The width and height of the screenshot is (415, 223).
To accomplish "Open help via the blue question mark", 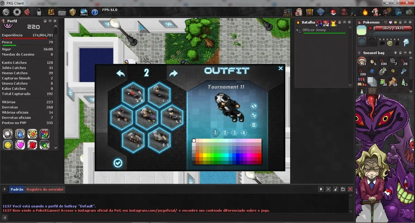I will click(95, 12).
